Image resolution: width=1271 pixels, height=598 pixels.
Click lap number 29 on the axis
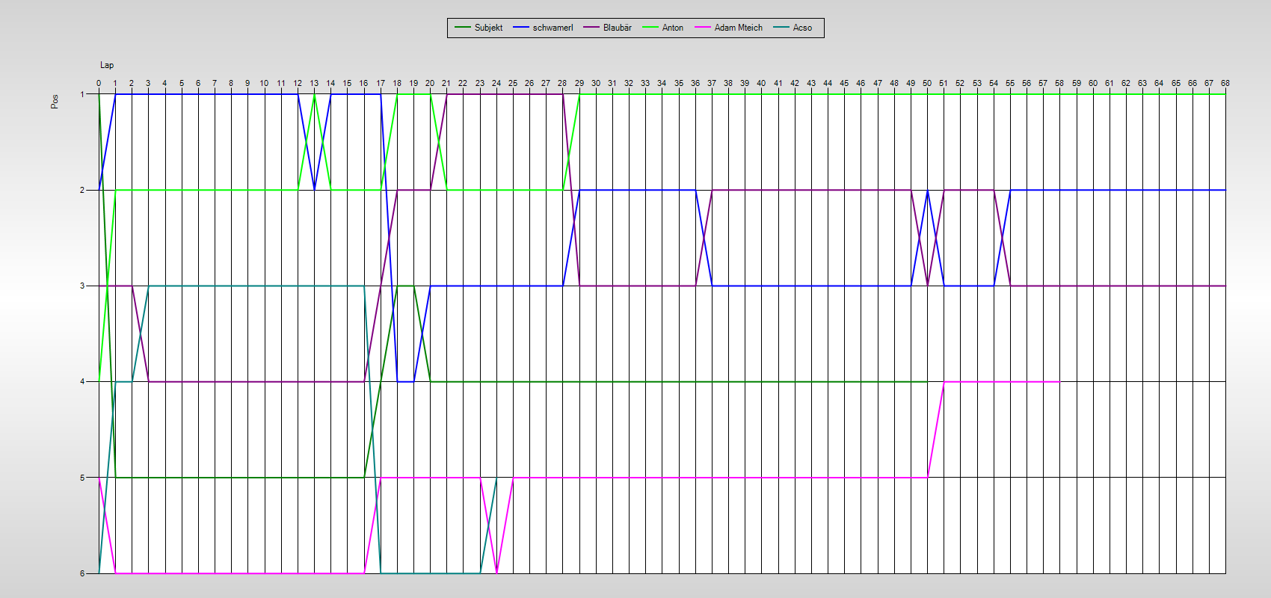579,83
